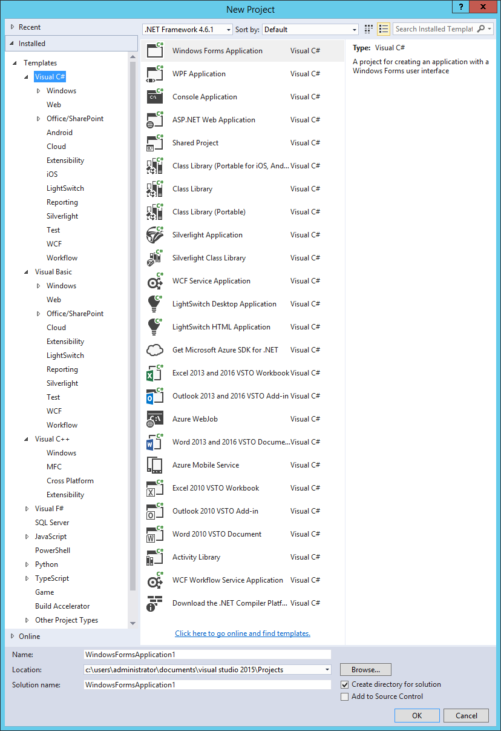Collapse the Installed section
Viewport: 501px width, 731px height.
(13, 44)
